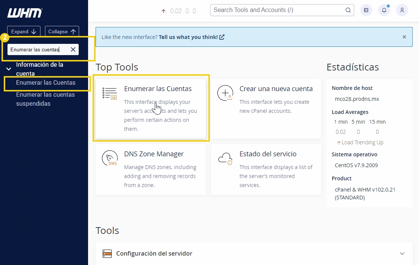Open the server list icon in the header

[366, 10]
